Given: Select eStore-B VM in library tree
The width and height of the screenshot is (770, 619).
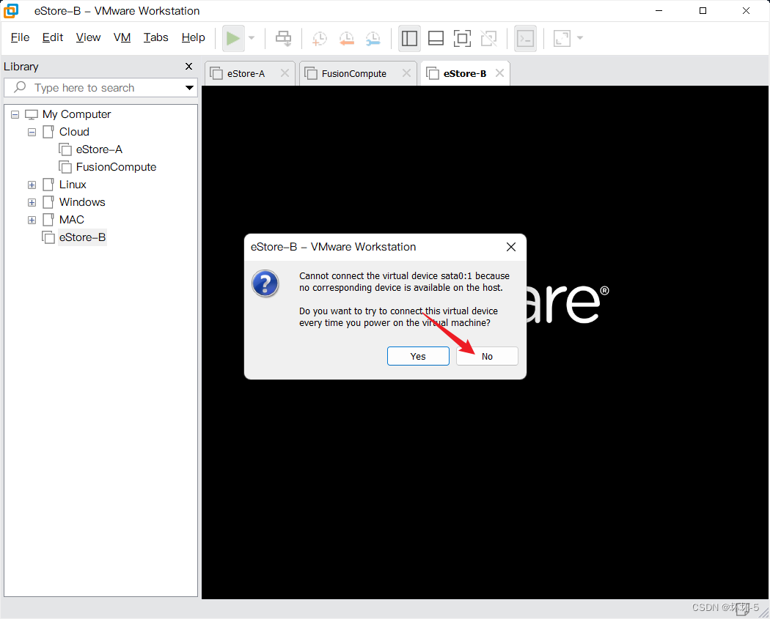Looking at the screenshot, I should [82, 238].
